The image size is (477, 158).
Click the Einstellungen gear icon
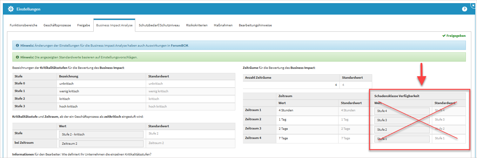(x=10, y=9)
